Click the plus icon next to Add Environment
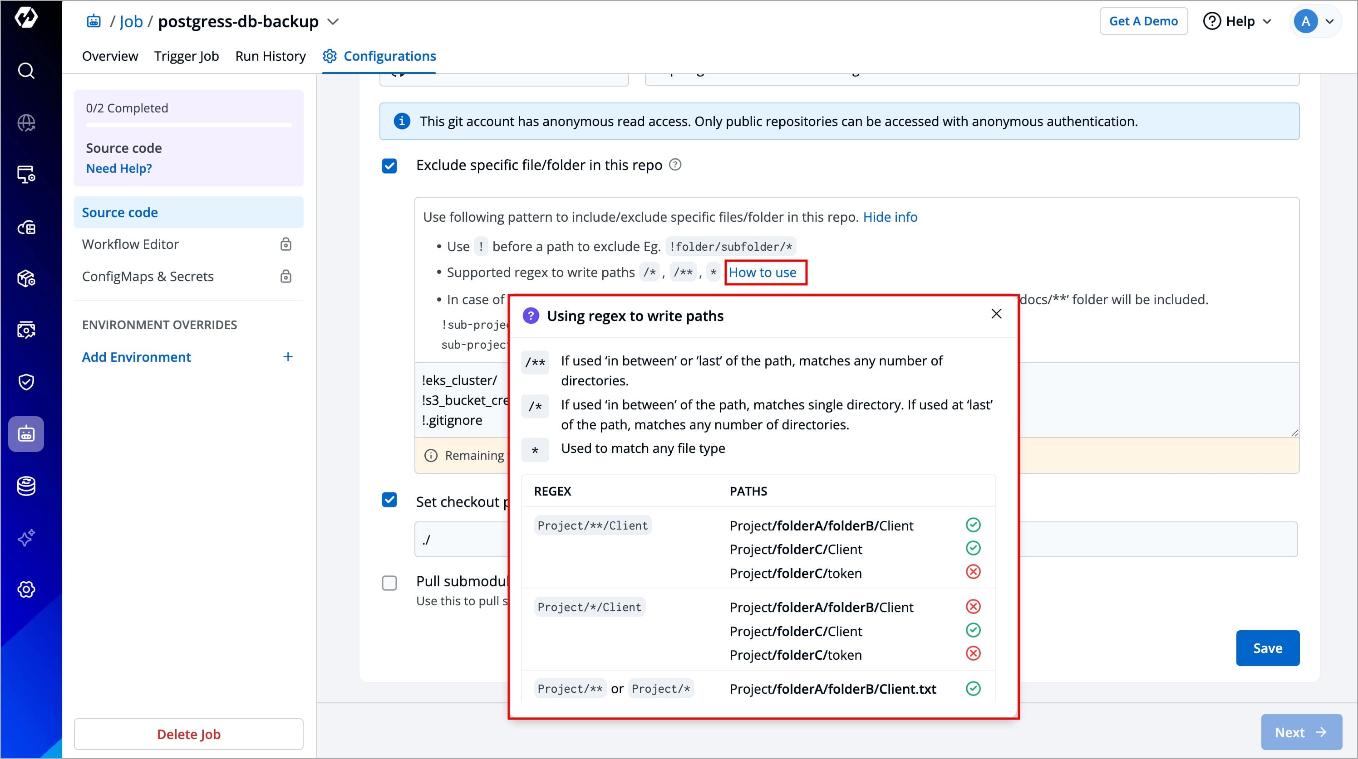 click(x=288, y=357)
